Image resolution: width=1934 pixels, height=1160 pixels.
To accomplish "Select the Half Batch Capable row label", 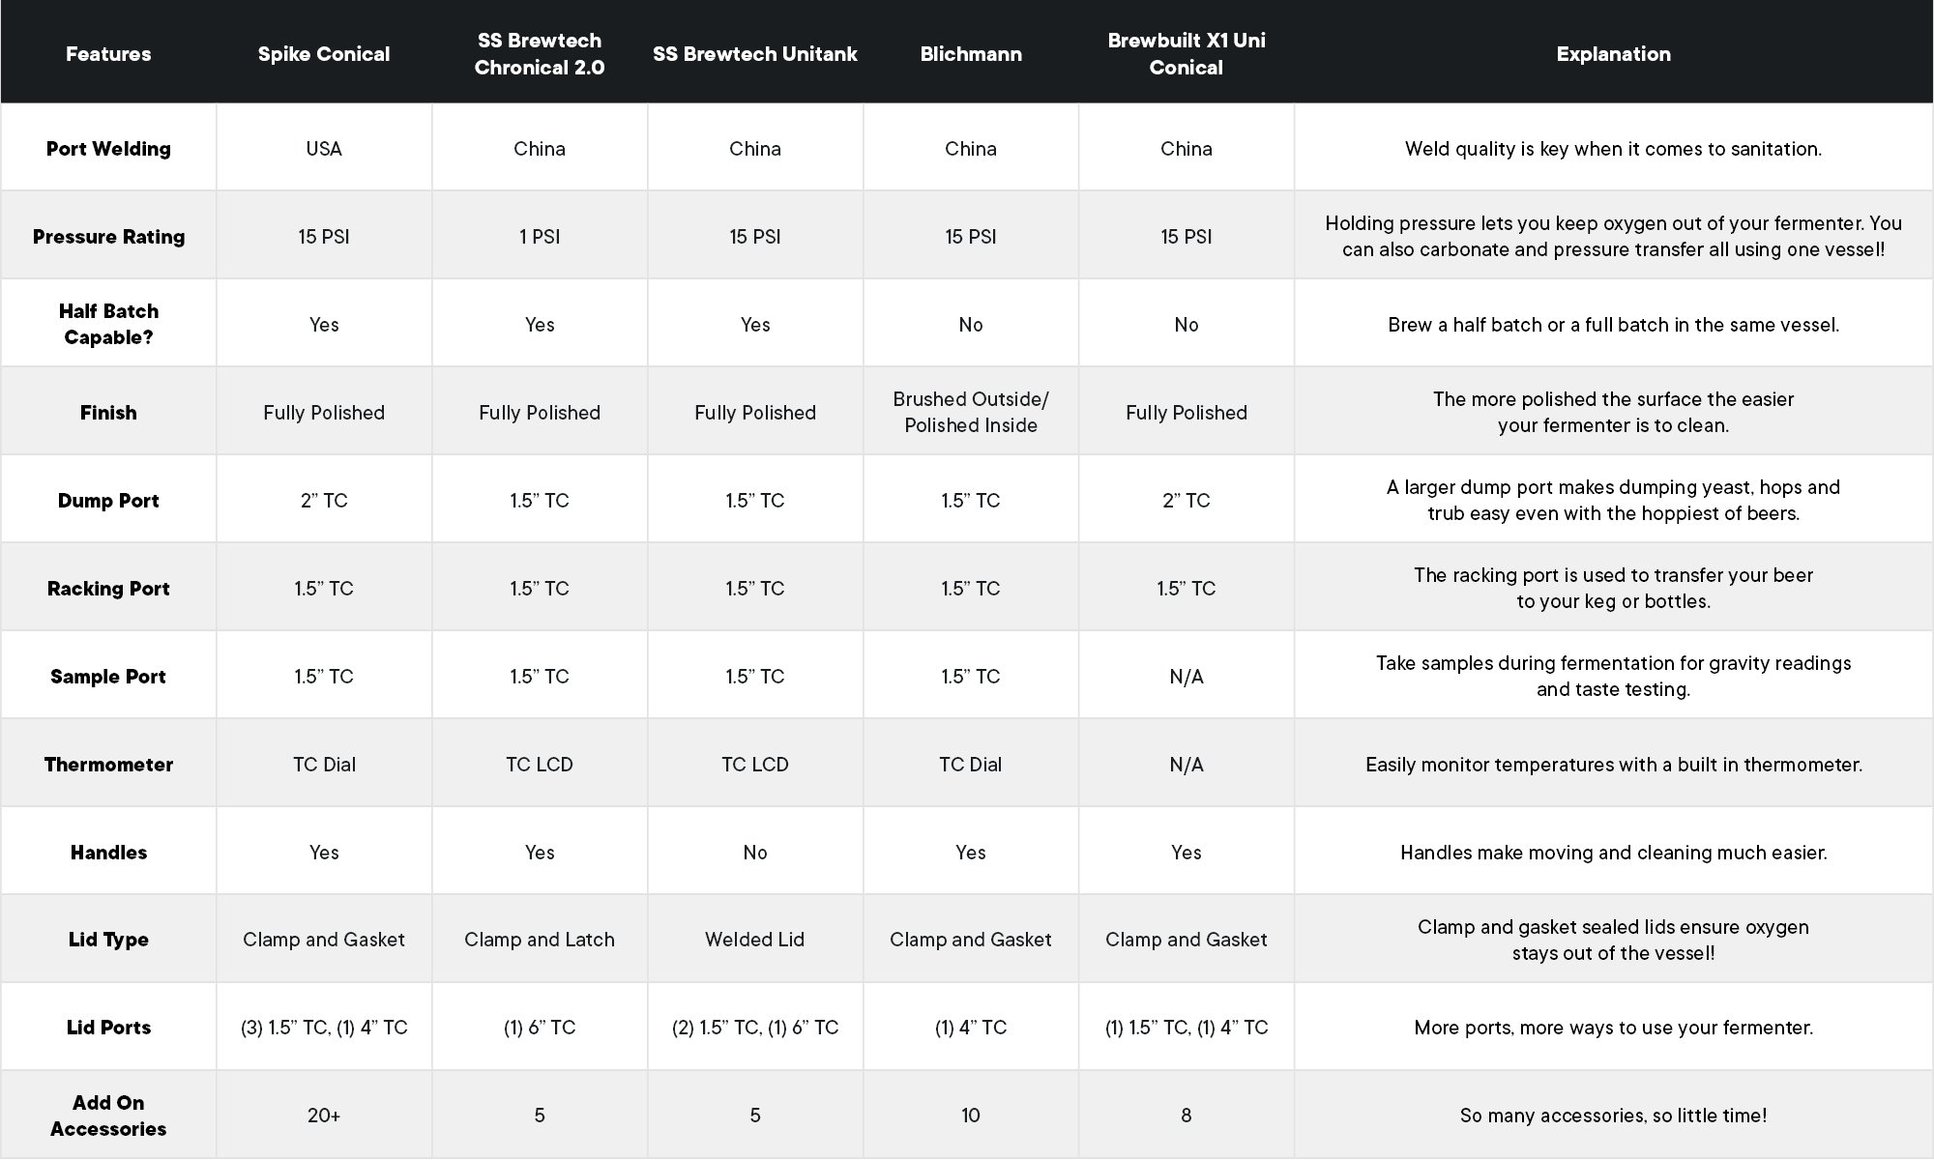I will pos(108,324).
